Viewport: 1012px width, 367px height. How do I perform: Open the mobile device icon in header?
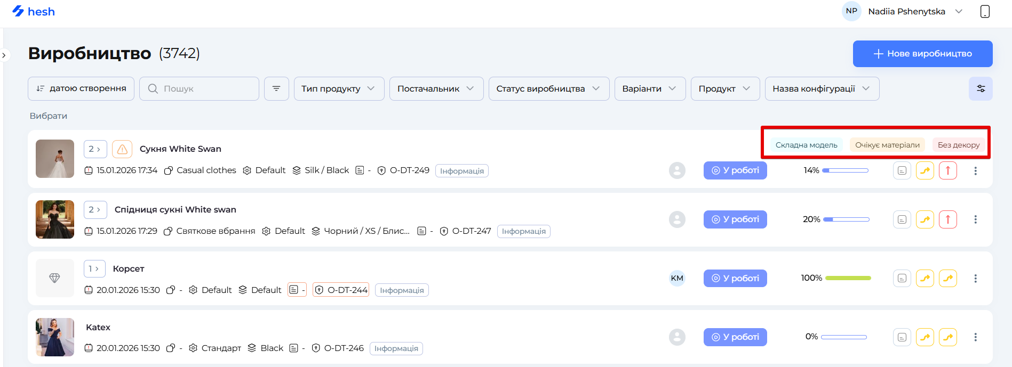(985, 11)
